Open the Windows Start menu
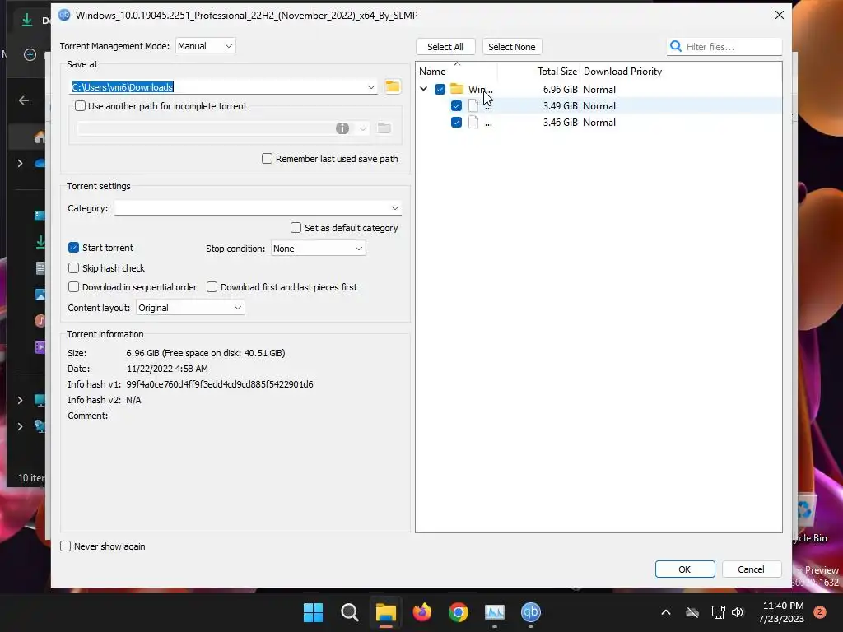The height and width of the screenshot is (632, 843). [313, 612]
